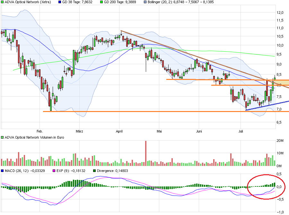Screen dimensions: 289x215
Task: Click the 0M volume axis value
Action: coord(279,166)
